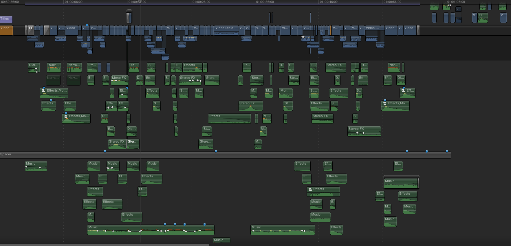Select the Mono FX audio clip
511x246 pixels.
[120, 80]
